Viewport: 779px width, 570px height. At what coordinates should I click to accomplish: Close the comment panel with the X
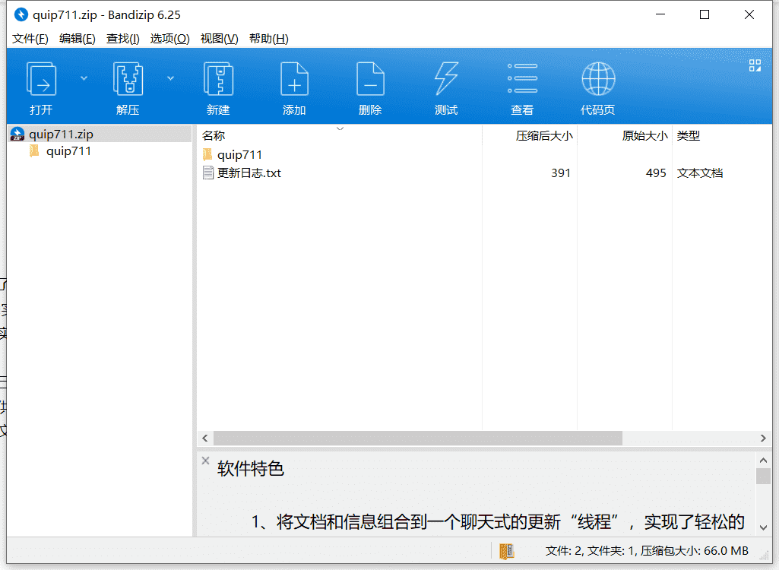tap(205, 461)
